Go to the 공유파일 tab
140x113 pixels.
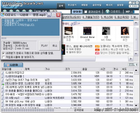pos(97,5)
